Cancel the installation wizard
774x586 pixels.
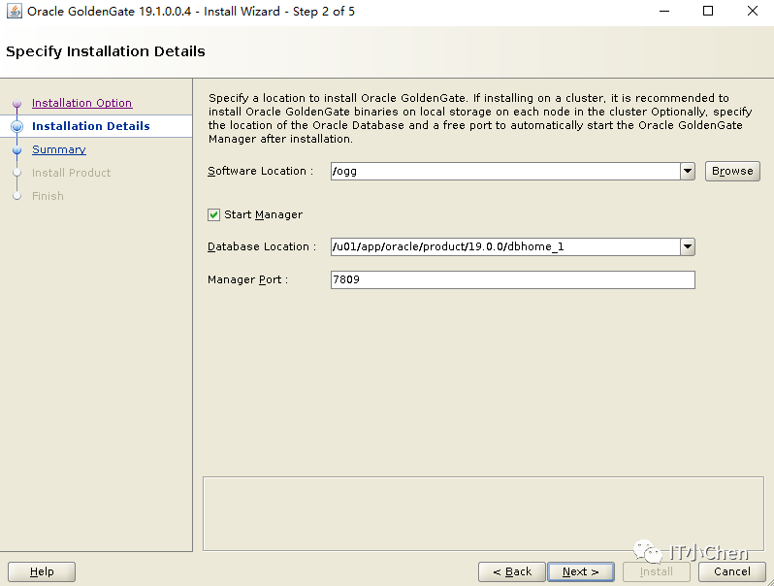point(732,571)
